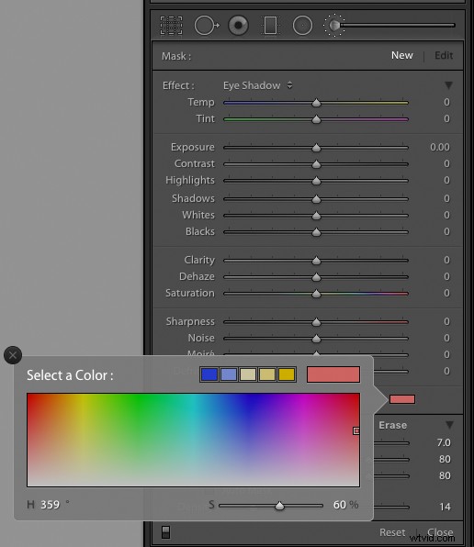Adjust the Clarity slider handle

point(316,261)
